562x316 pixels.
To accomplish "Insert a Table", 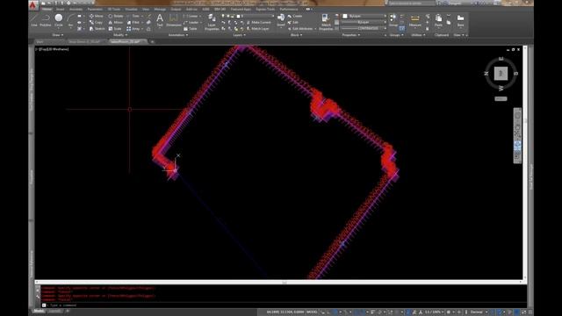I will coord(191,29).
